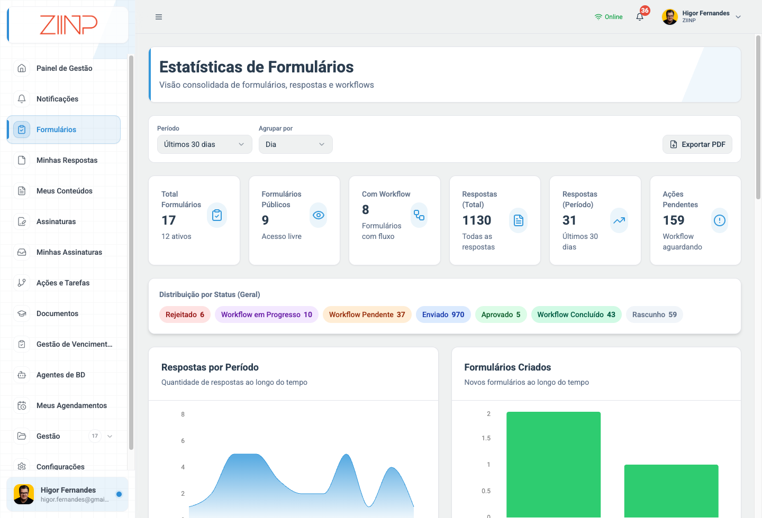This screenshot has width=762, height=518.
Task: Click the Workflow Pendente 37 status badge
Action: click(x=367, y=314)
